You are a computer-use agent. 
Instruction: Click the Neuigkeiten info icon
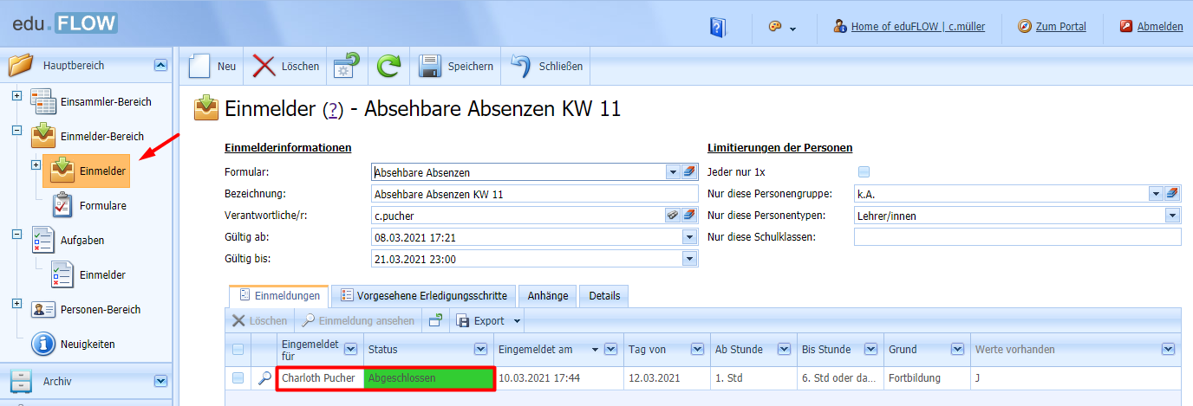[x=44, y=344]
